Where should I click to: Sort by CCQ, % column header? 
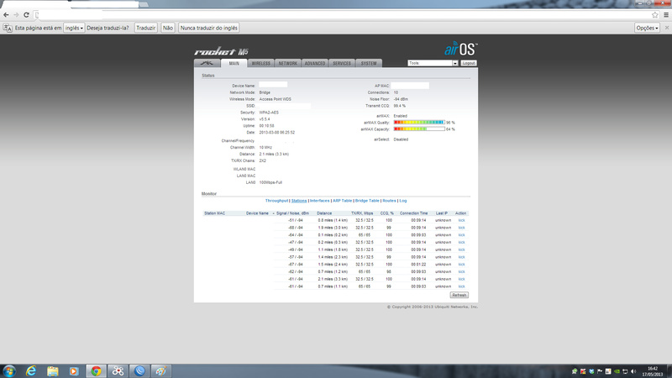[386, 213]
